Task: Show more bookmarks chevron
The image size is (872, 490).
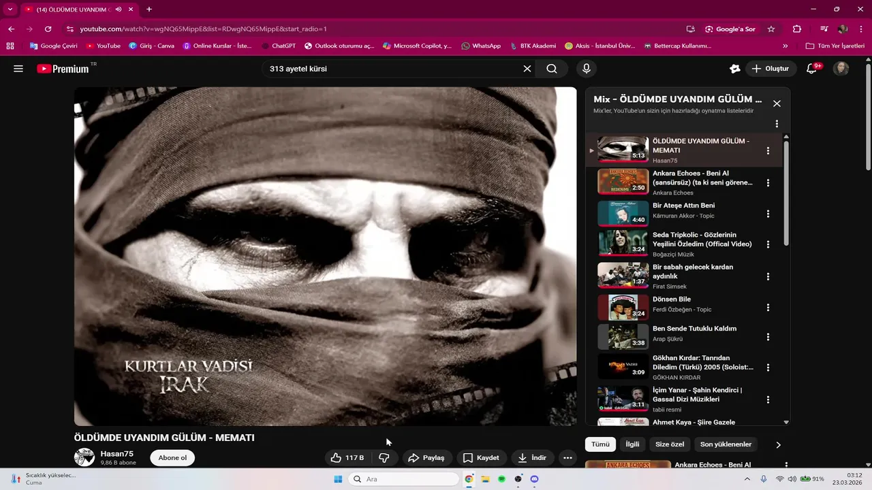Action: [x=785, y=46]
